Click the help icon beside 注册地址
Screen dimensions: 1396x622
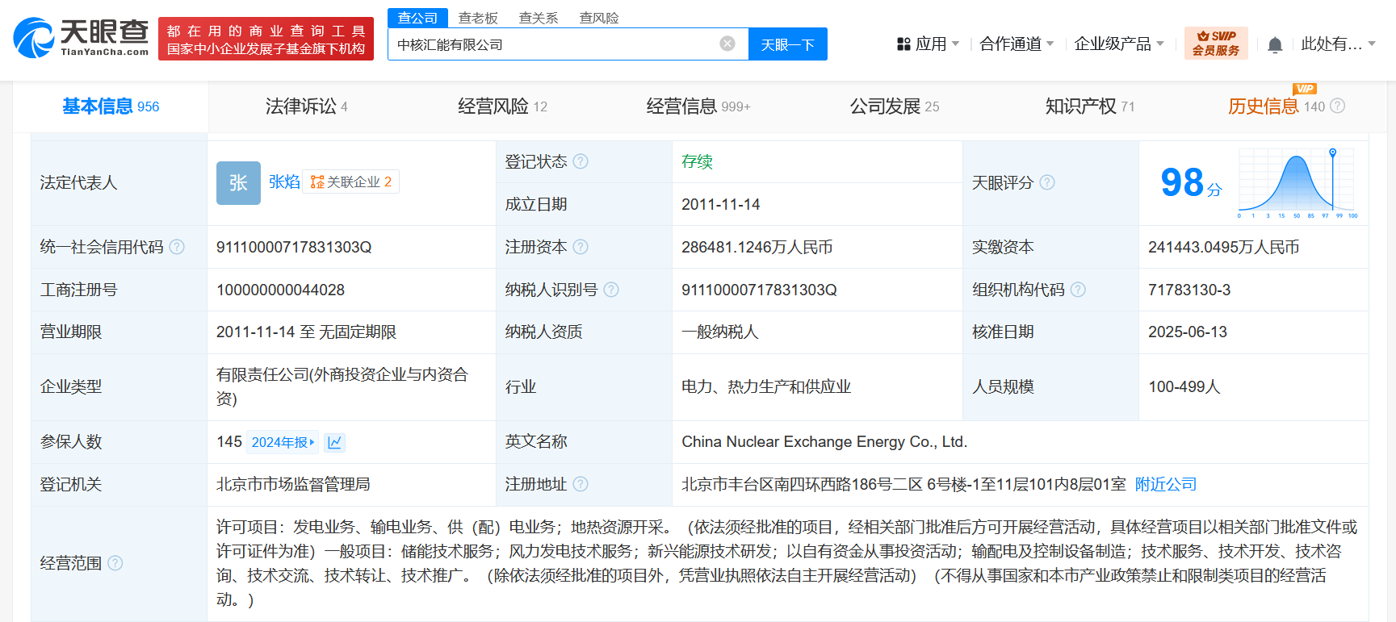pos(581,484)
